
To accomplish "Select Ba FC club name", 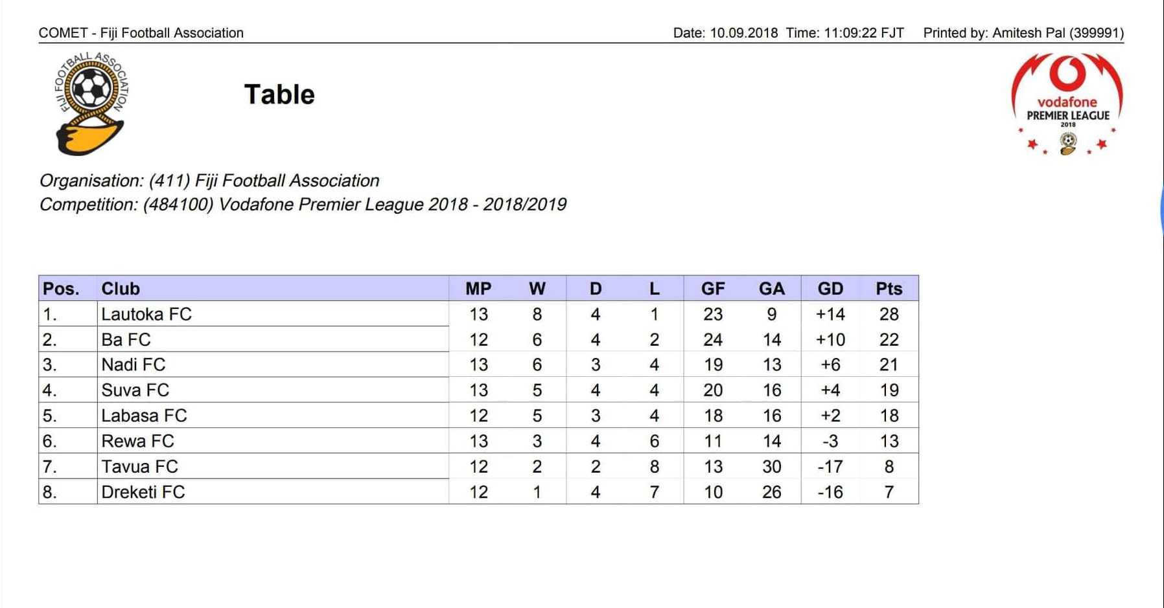I will (x=126, y=340).
